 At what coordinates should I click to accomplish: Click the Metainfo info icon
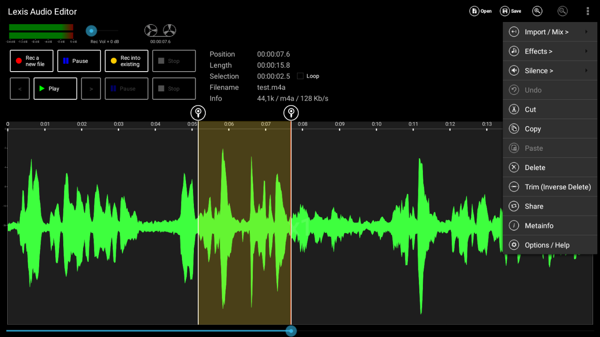(x=514, y=225)
